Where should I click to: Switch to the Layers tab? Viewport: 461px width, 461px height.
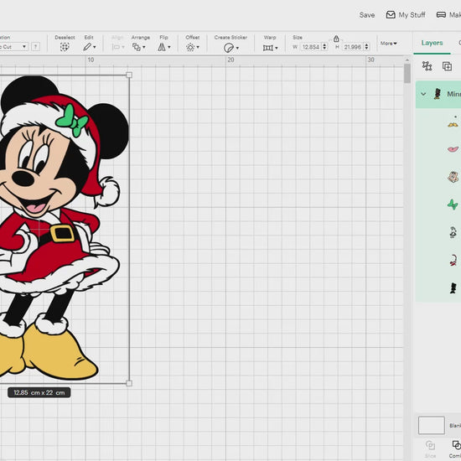[x=432, y=43]
